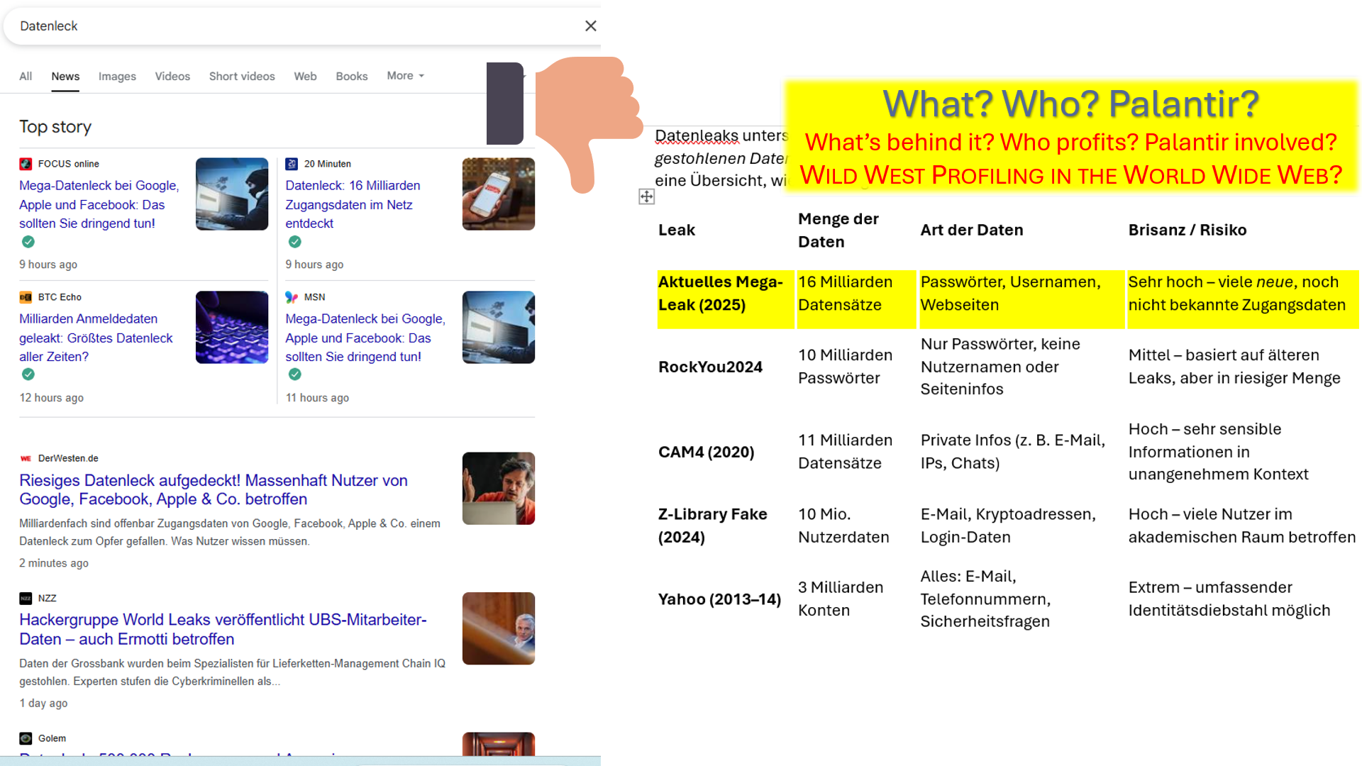This screenshot has height=766, width=1362.
Task: Click the 1 day ago timestamp
Action: click(x=43, y=704)
